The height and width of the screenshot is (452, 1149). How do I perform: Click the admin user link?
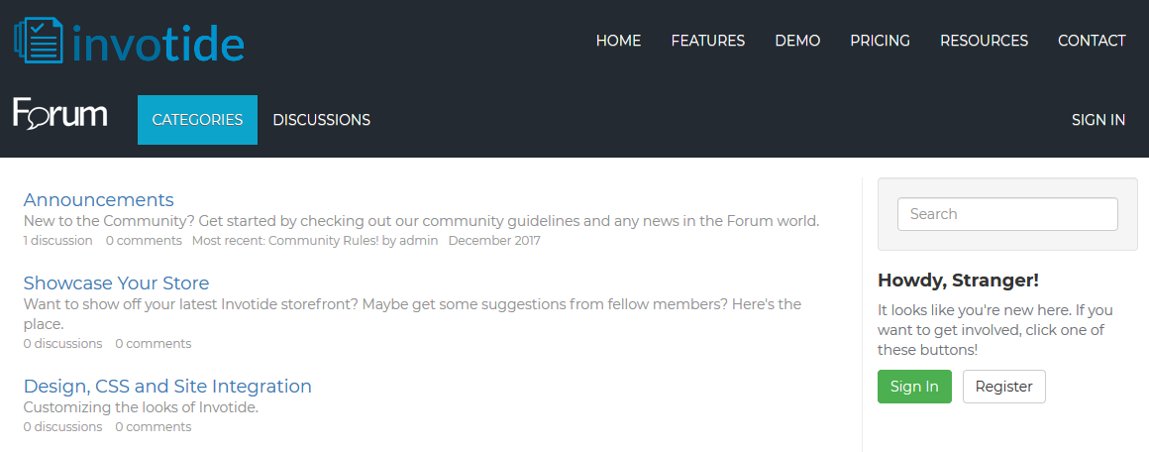point(418,241)
